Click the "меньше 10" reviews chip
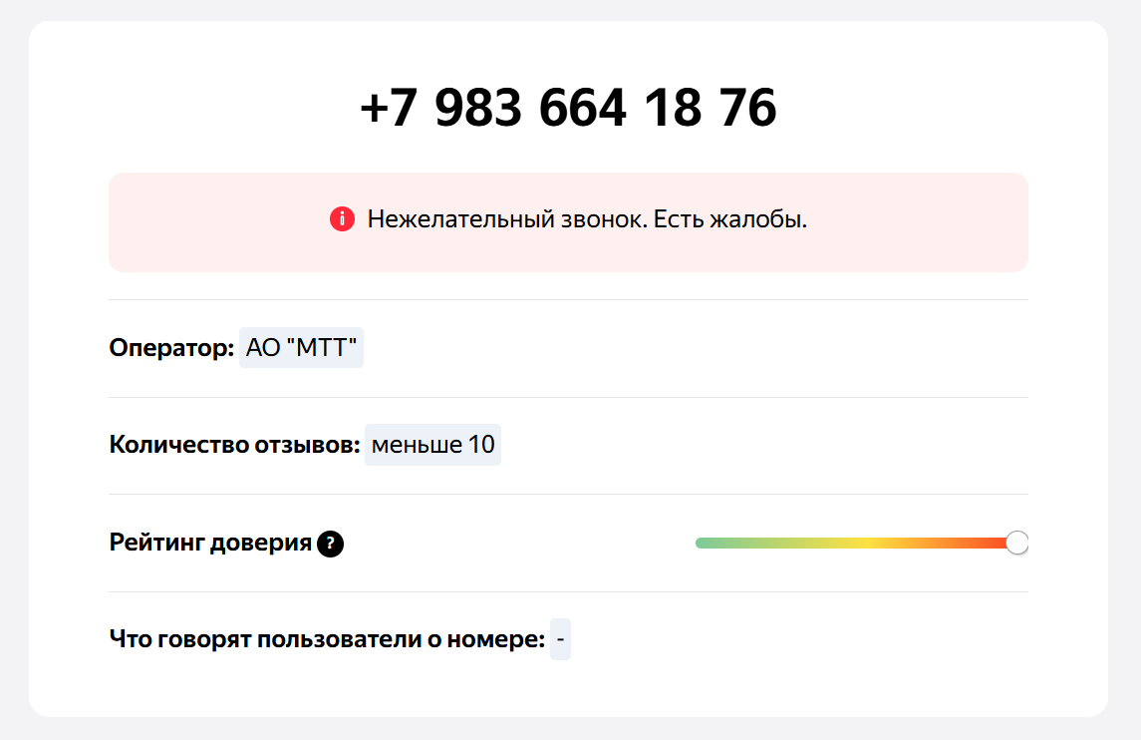 (432, 445)
